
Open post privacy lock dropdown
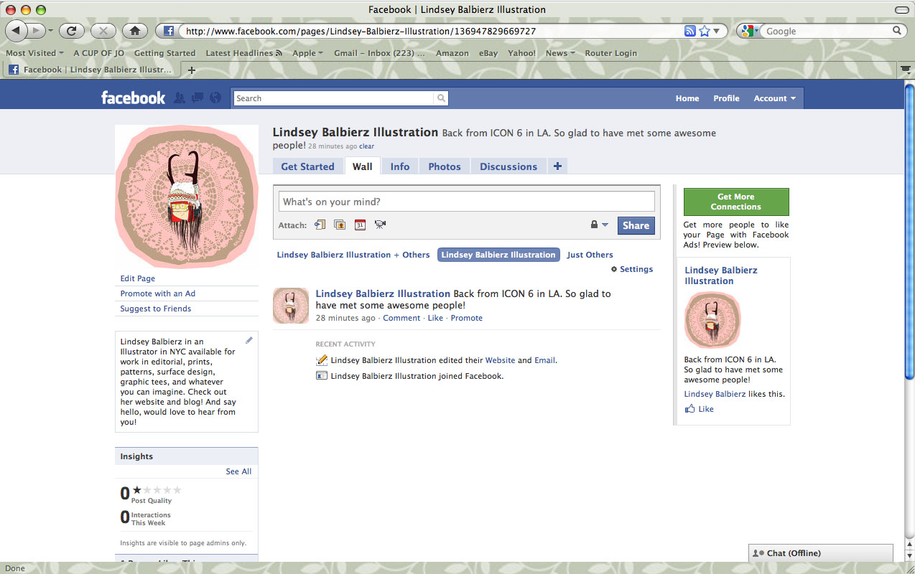point(599,225)
